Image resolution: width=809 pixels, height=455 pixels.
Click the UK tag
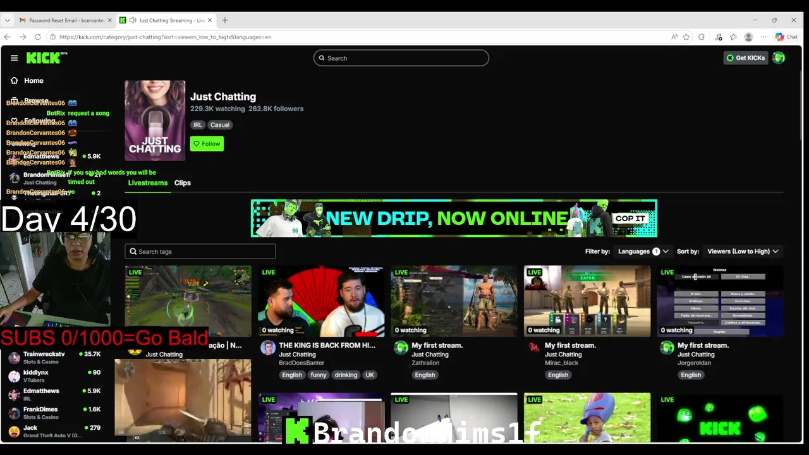[x=370, y=375]
